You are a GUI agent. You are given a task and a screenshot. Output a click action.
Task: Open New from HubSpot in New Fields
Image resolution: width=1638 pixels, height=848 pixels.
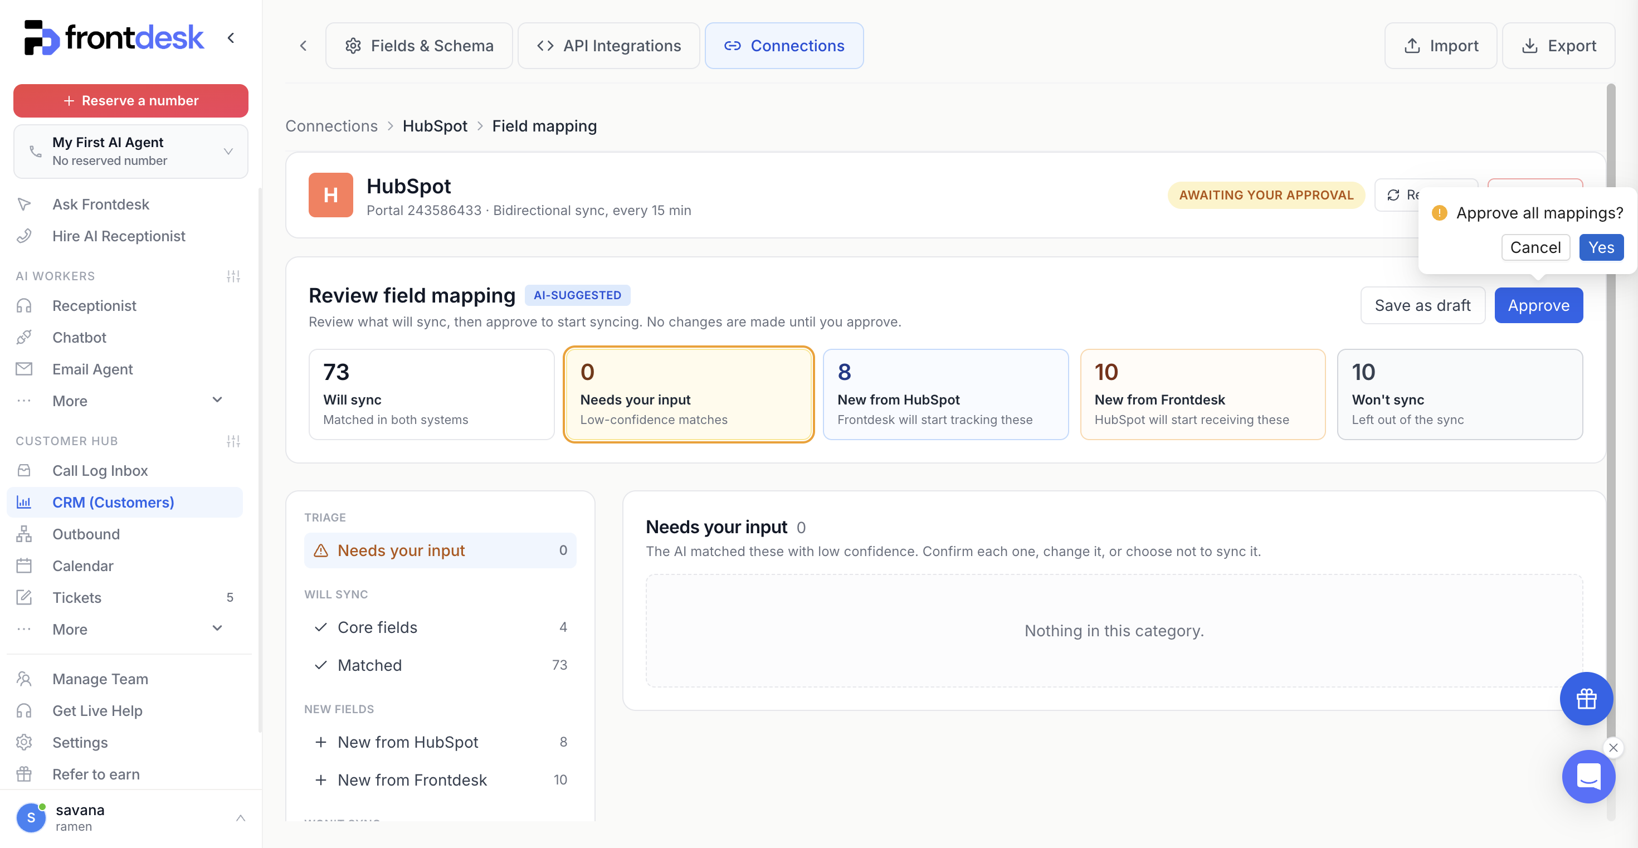coord(440,742)
